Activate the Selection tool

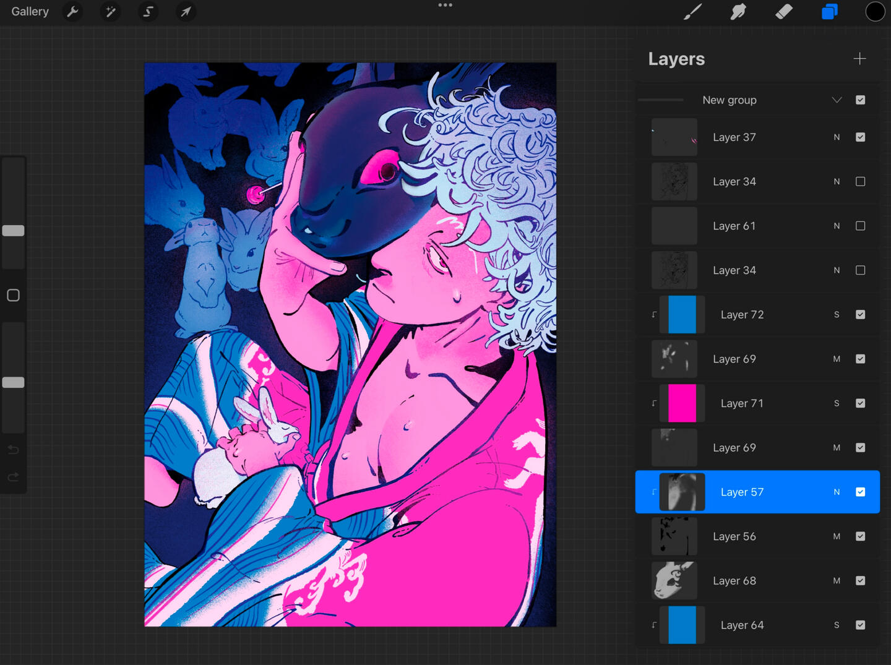click(x=148, y=12)
